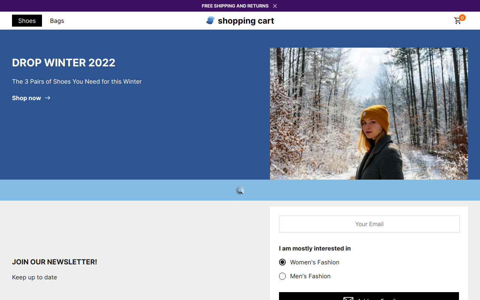
Task: Click inside the Your Email field
Action: point(369,224)
